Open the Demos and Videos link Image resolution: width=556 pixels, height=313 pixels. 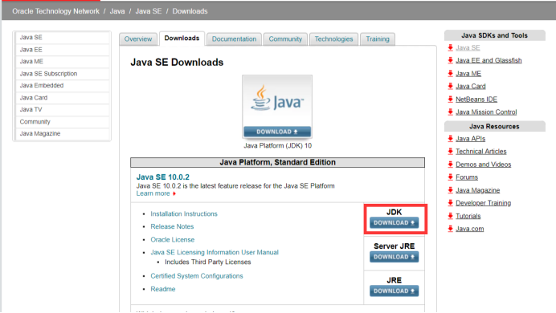click(x=484, y=165)
